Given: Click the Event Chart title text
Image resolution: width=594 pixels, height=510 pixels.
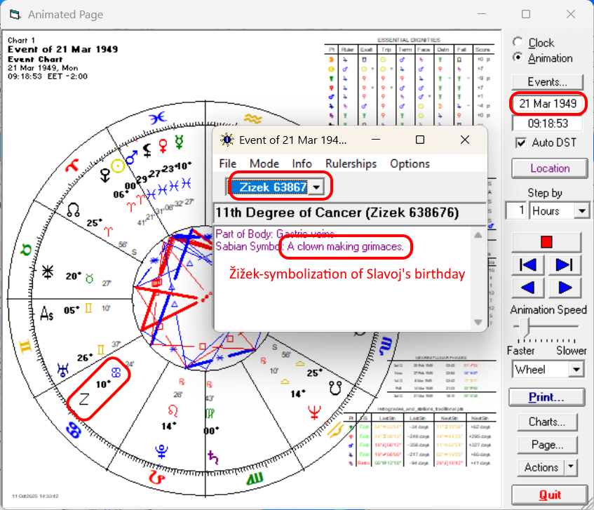Looking at the screenshot, I should [35, 59].
